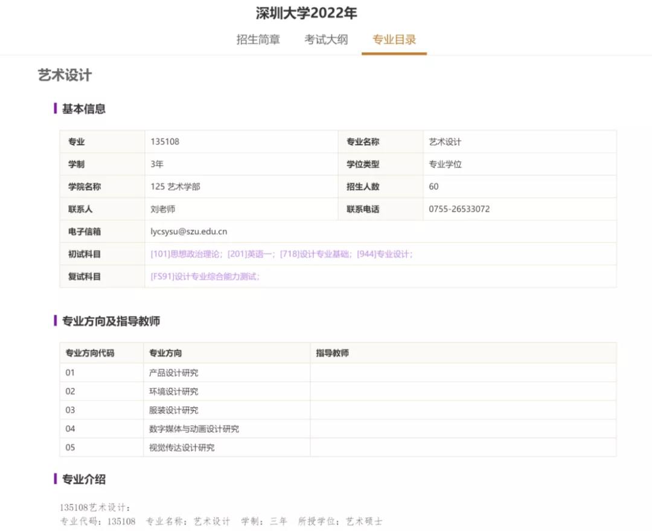Click the 所授学位：艺术硕士 text

[340, 521]
